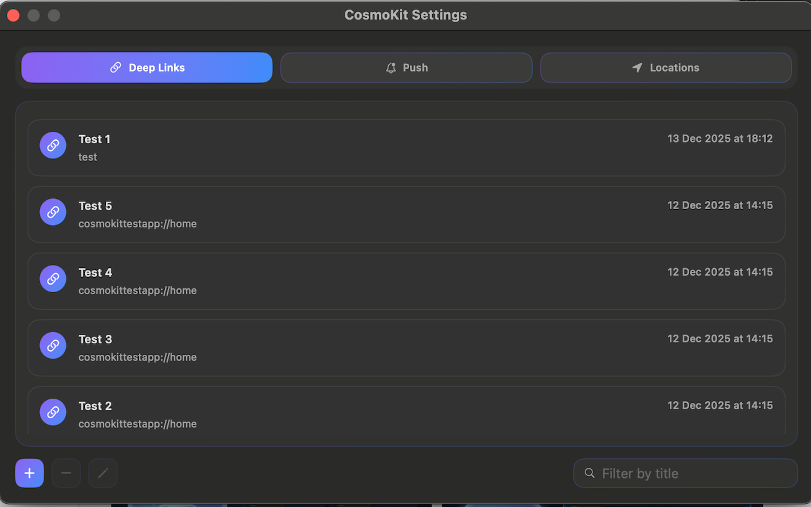Open the Push tab
This screenshot has width=811, height=507.
tap(406, 68)
